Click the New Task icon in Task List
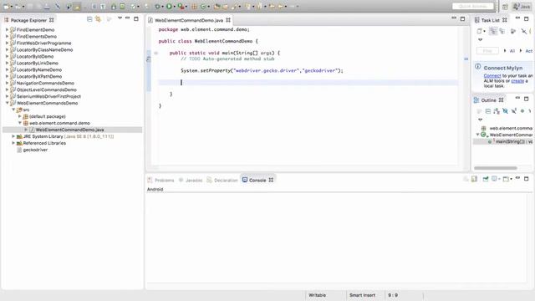Screen dimensions: 535x301 click(479, 31)
